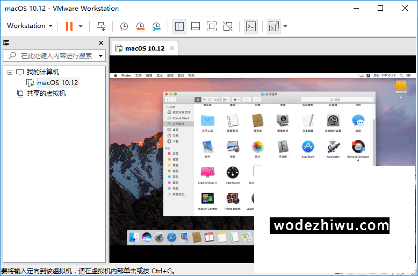
Task: Open the stretch mode dropdown arrow
Action: (285, 26)
